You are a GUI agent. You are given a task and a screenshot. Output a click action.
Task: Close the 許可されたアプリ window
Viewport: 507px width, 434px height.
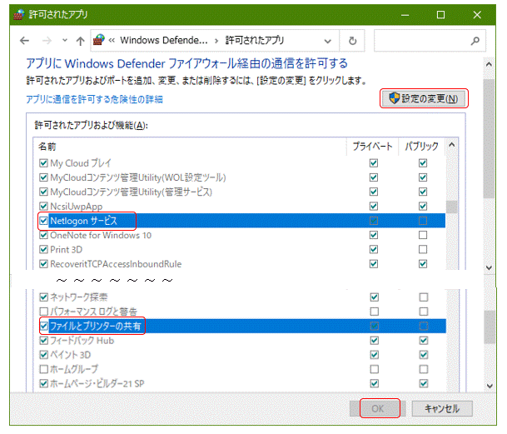click(x=477, y=15)
